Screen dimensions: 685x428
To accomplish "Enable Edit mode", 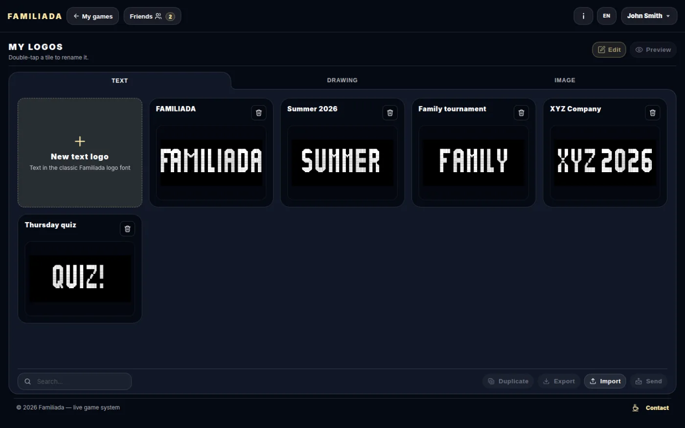I will click(609, 49).
